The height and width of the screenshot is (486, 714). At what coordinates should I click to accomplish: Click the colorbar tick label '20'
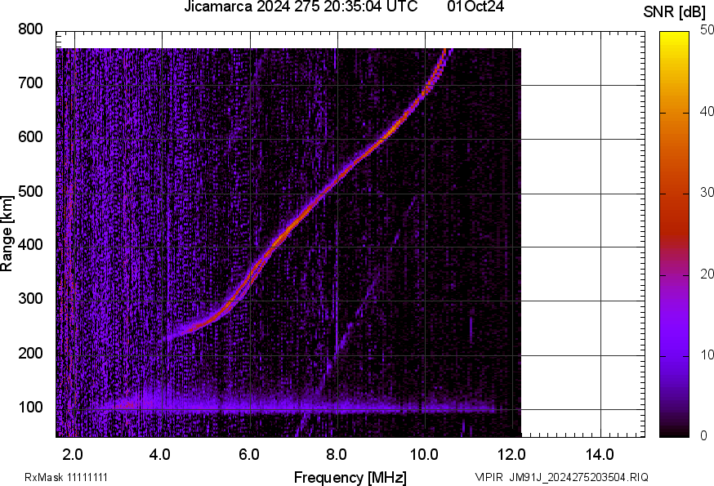707,274
